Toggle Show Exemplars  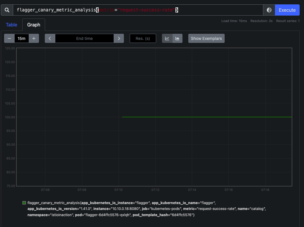206,38
